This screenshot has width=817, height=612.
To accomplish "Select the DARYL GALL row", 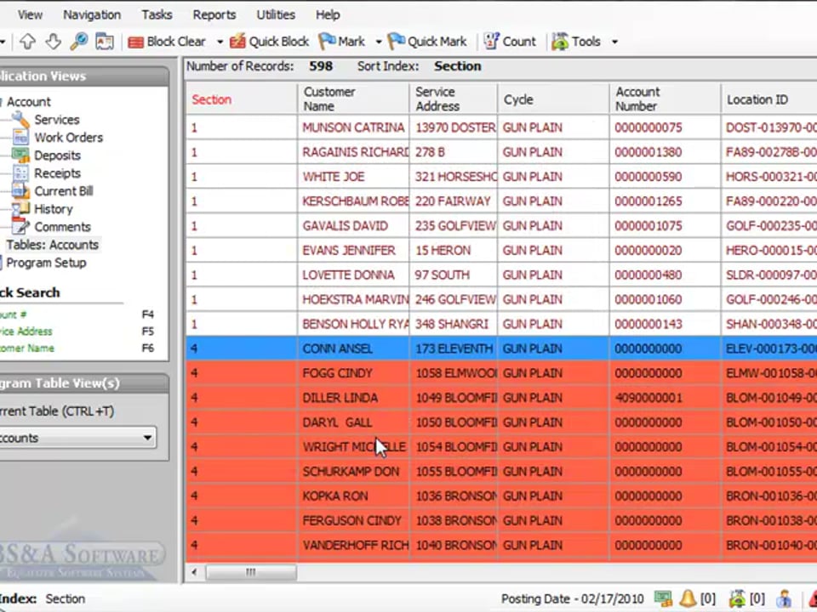I will point(501,422).
